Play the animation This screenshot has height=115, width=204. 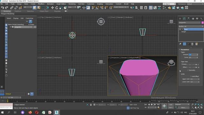(x=152, y=104)
